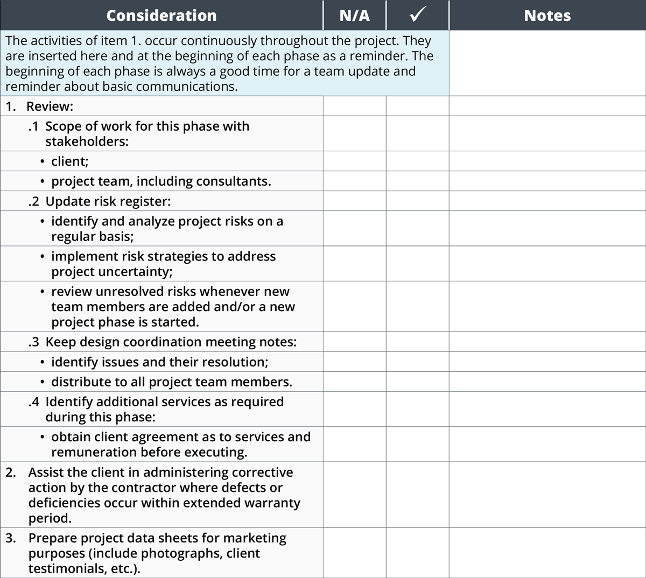
Task: Click 'Identify additional services as required' item
Action: tap(156, 409)
